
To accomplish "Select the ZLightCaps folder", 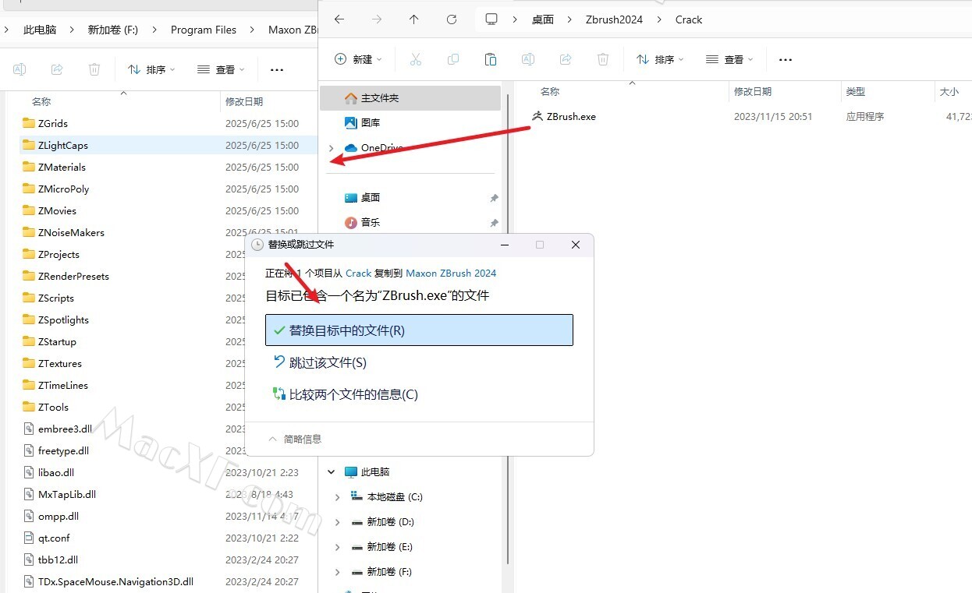I will (168, 145).
